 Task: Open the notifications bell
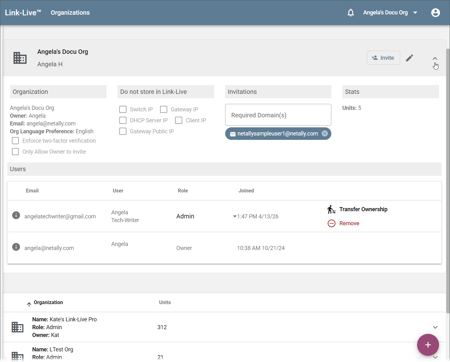click(351, 13)
